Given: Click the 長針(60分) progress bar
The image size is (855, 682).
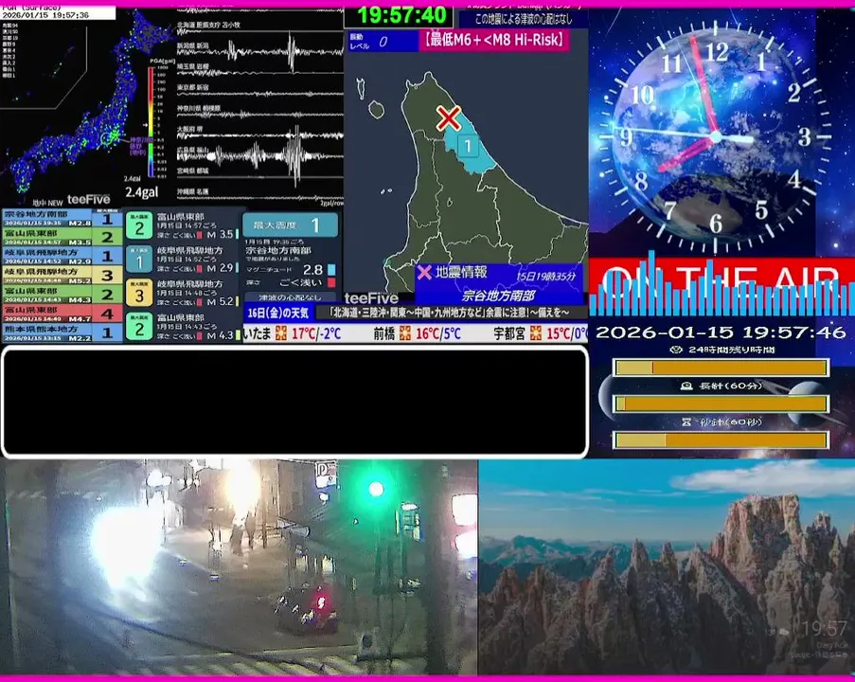Looking at the screenshot, I should point(721,404).
